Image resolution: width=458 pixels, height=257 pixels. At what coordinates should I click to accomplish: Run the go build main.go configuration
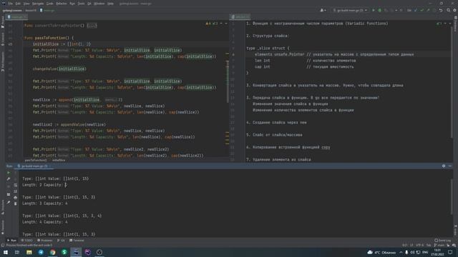pyautogui.click(x=374, y=10)
